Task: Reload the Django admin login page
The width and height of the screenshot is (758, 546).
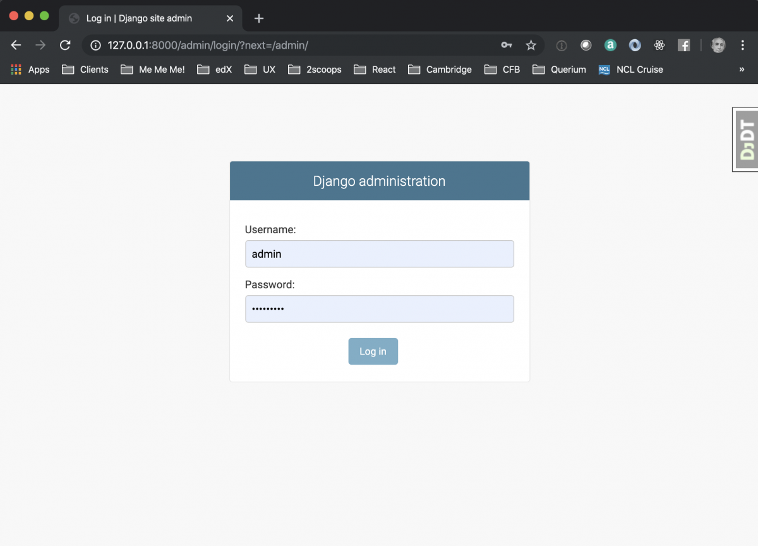Action: tap(65, 45)
